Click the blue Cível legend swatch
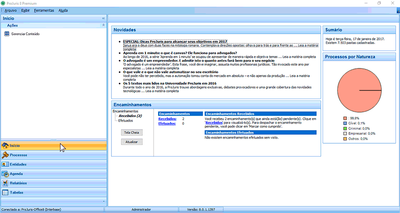 [345, 123]
